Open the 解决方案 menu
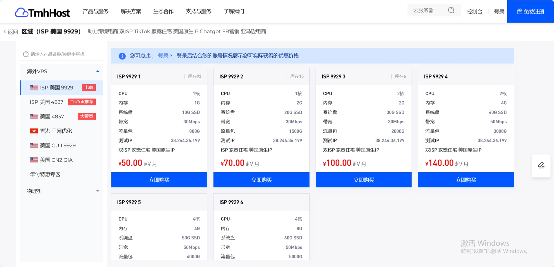554x267 pixels. [130, 11]
